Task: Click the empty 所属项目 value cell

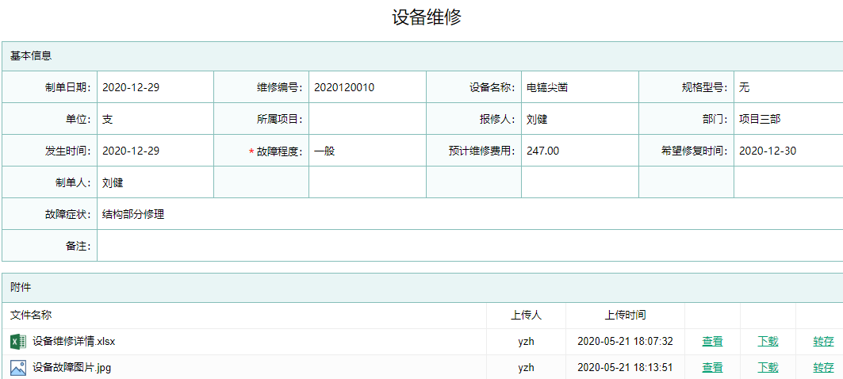Action: point(368,120)
